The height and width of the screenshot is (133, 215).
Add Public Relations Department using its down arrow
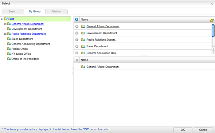tap(77, 40)
